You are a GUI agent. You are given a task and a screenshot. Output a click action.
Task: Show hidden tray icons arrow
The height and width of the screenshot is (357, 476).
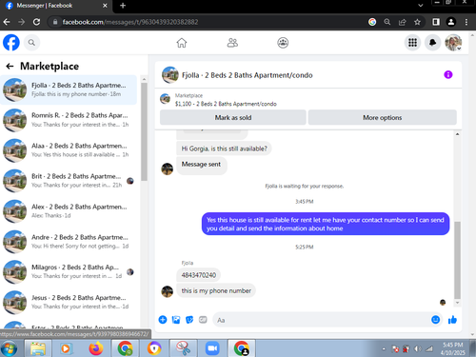coord(384,349)
